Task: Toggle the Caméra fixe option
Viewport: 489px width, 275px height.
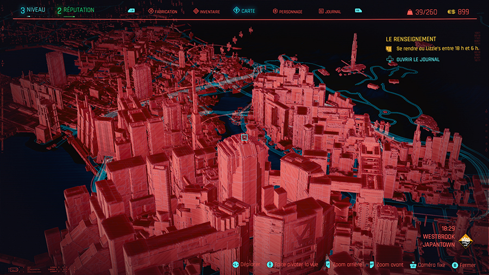Action: click(429, 265)
